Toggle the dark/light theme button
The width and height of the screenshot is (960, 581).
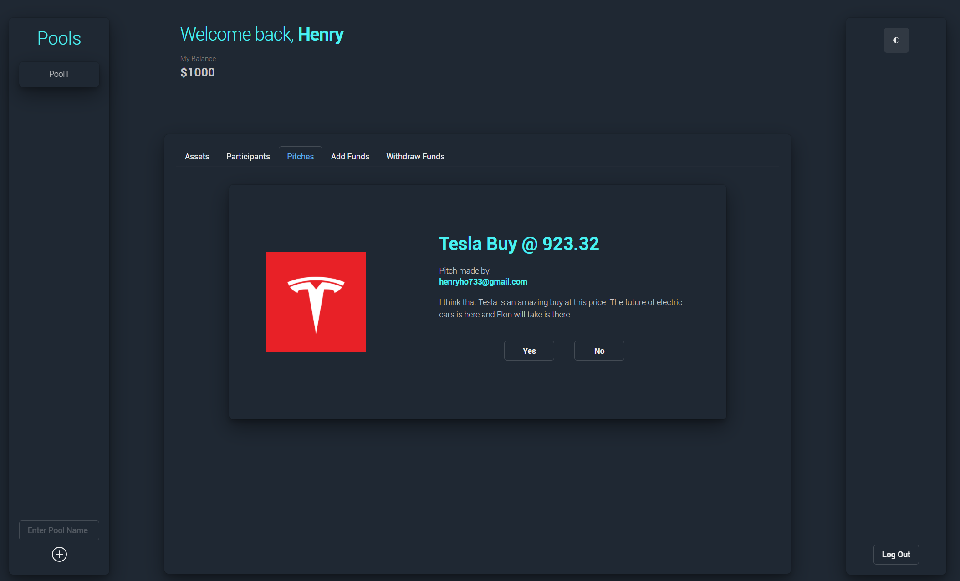click(x=896, y=40)
